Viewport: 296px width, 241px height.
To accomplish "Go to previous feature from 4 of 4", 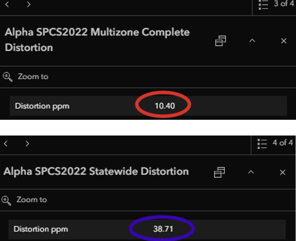I will [x=6, y=144].
